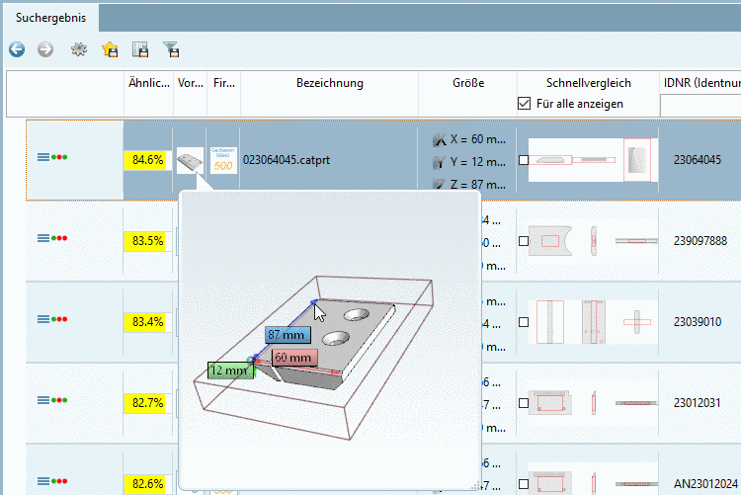
Task: Sort by the Ähnlic... column header
Action: click(x=149, y=83)
